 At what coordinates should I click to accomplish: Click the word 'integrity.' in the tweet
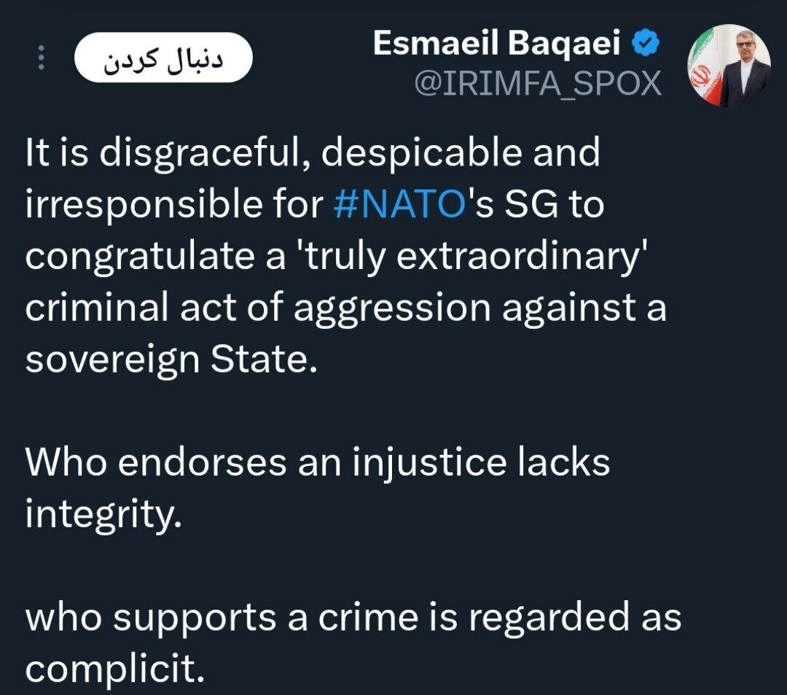click(x=103, y=514)
